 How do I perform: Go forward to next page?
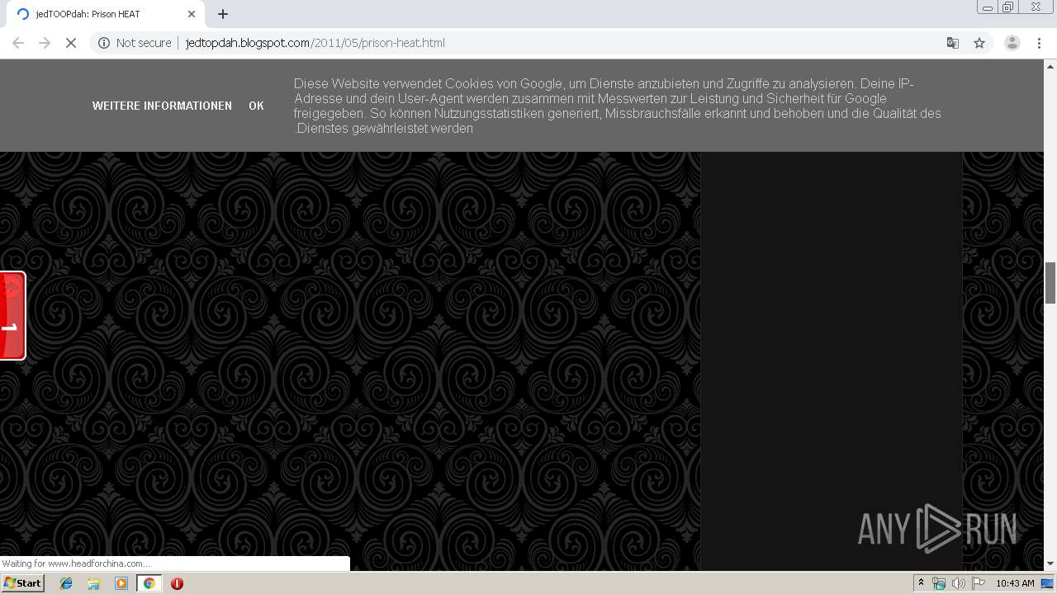(x=45, y=43)
